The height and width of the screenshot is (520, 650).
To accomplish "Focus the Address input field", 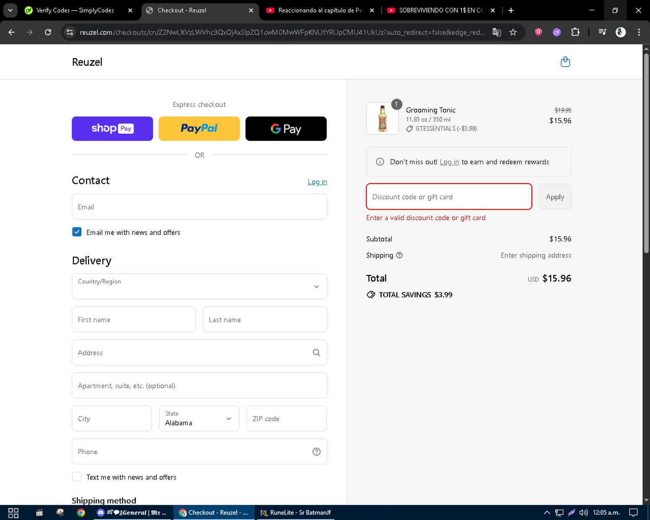I will [x=199, y=353].
